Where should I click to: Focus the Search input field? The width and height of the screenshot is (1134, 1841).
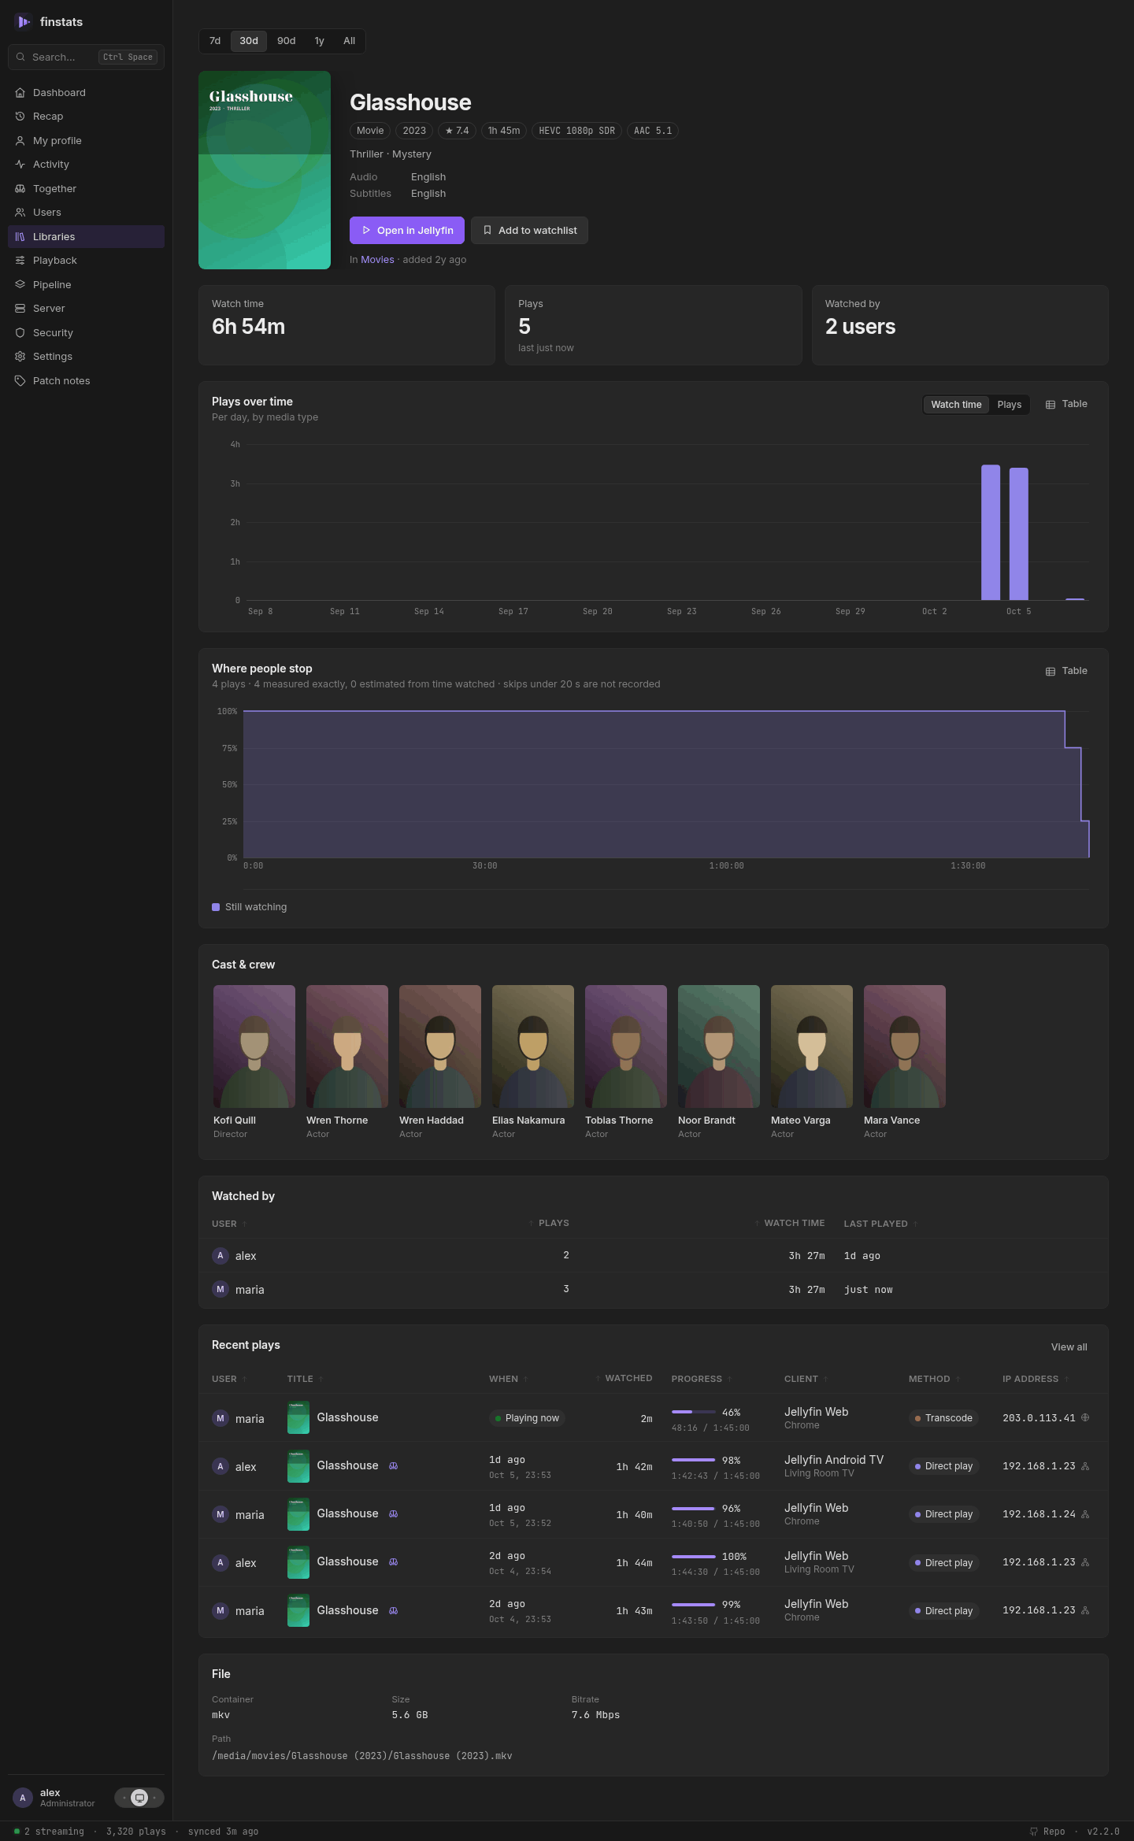[x=86, y=57]
